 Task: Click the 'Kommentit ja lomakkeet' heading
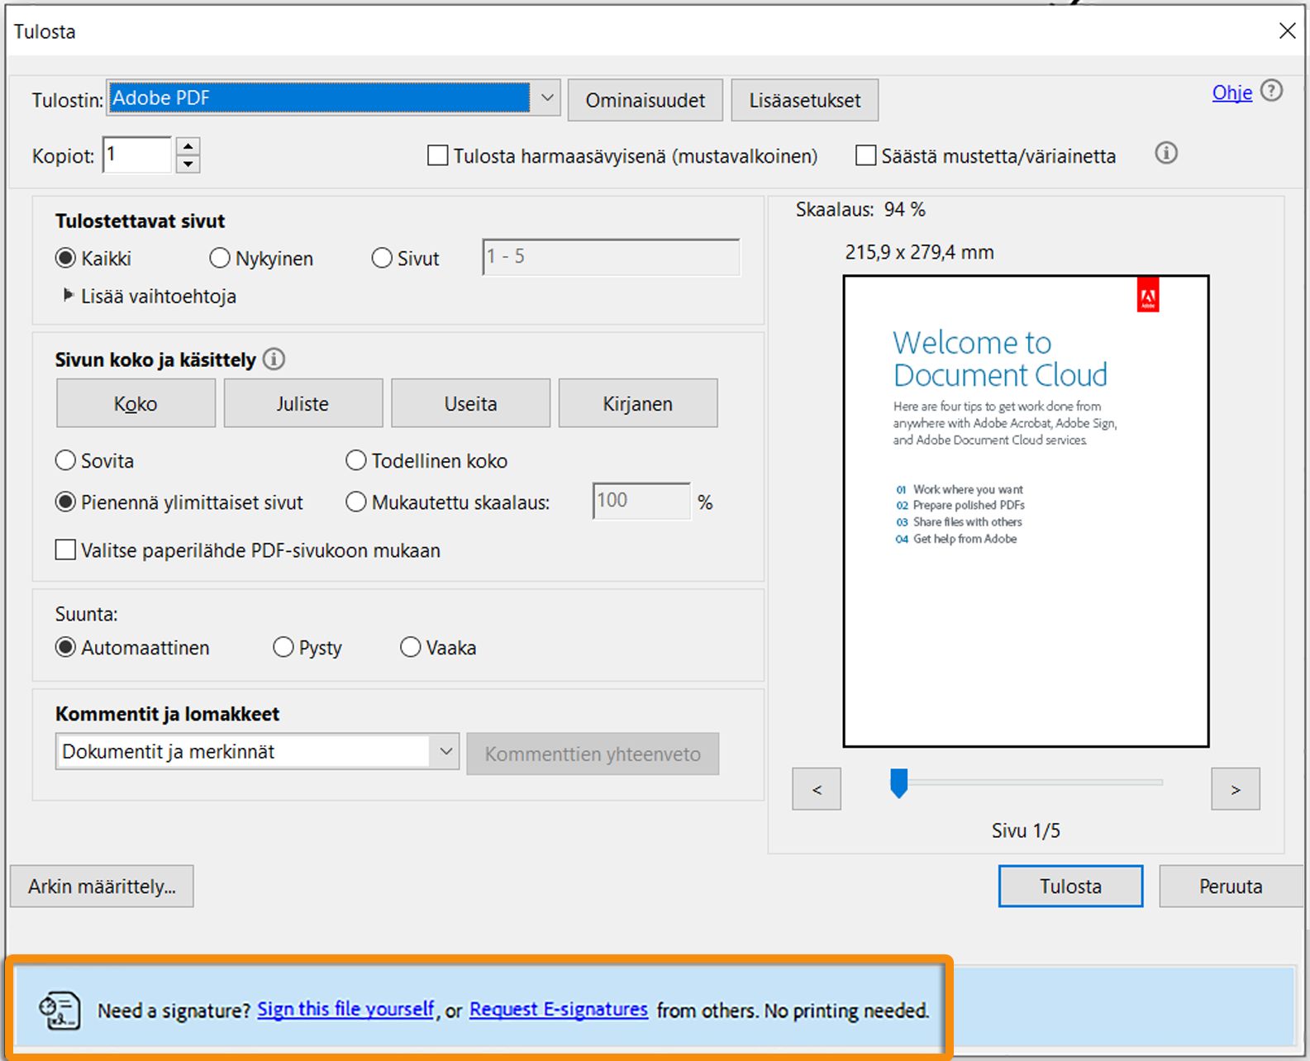click(x=167, y=714)
